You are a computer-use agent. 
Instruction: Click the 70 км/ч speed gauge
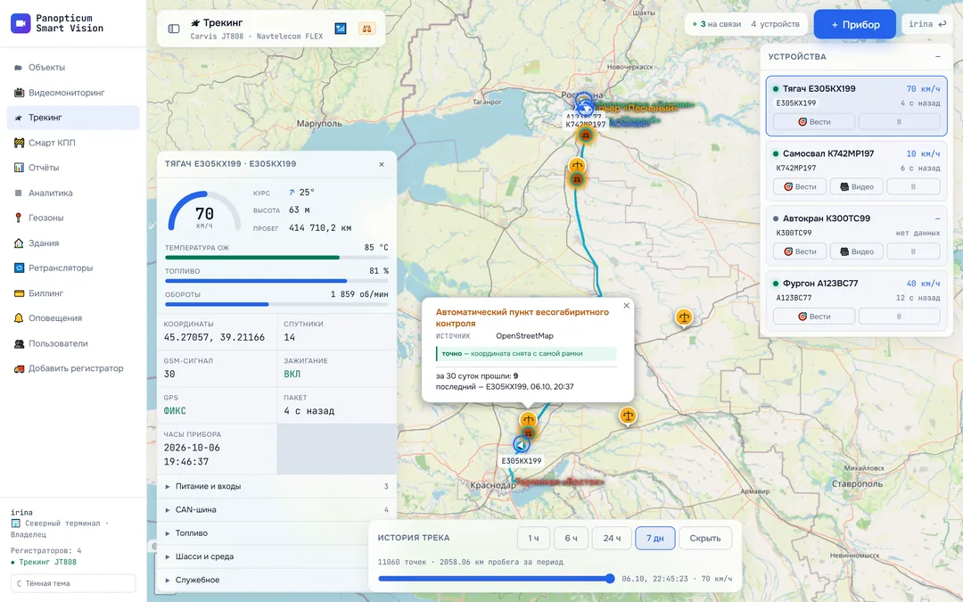coord(204,212)
